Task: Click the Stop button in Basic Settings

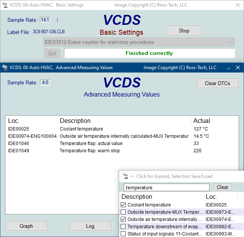Action: pos(184,31)
